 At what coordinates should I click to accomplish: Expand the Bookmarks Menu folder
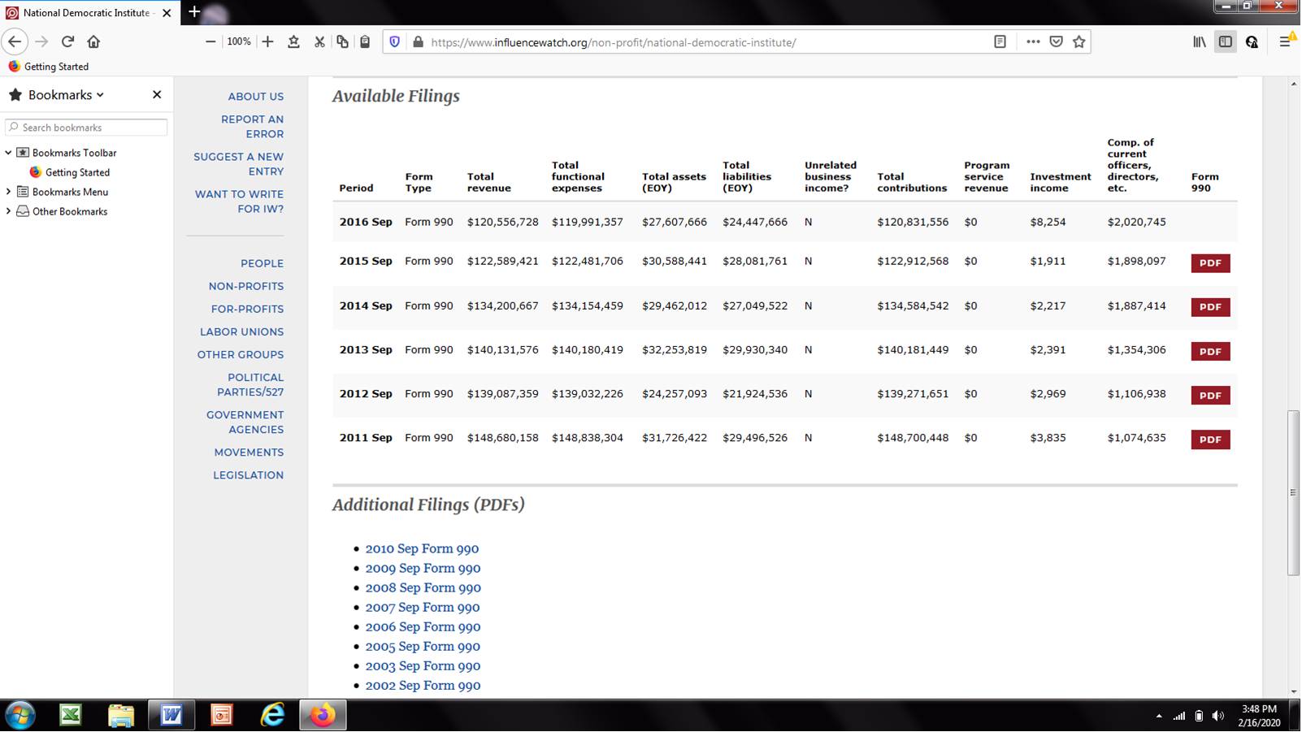tap(9, 192)
